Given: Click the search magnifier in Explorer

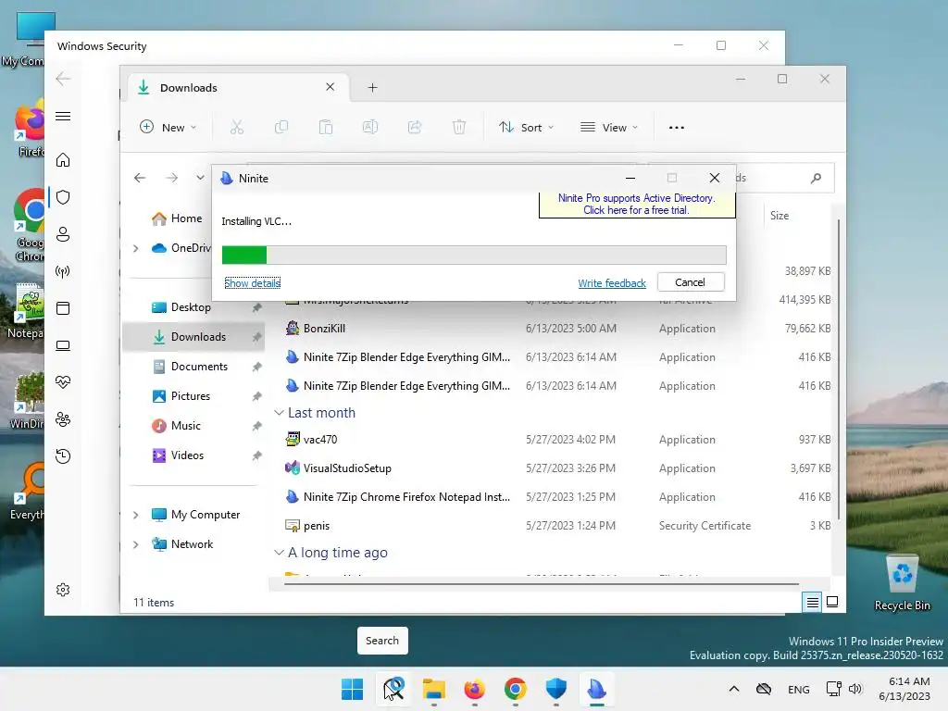Looking at the screenshot, I should click(817, 178).
